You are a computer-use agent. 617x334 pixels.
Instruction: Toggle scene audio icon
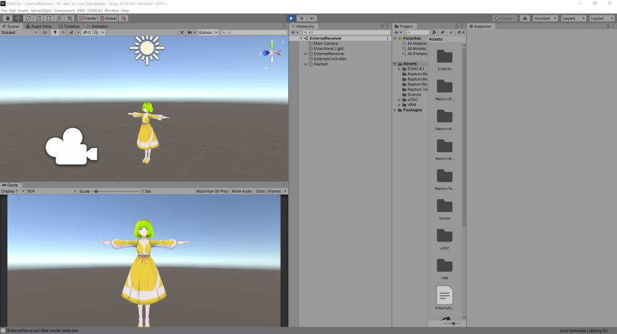pos(64,32)
